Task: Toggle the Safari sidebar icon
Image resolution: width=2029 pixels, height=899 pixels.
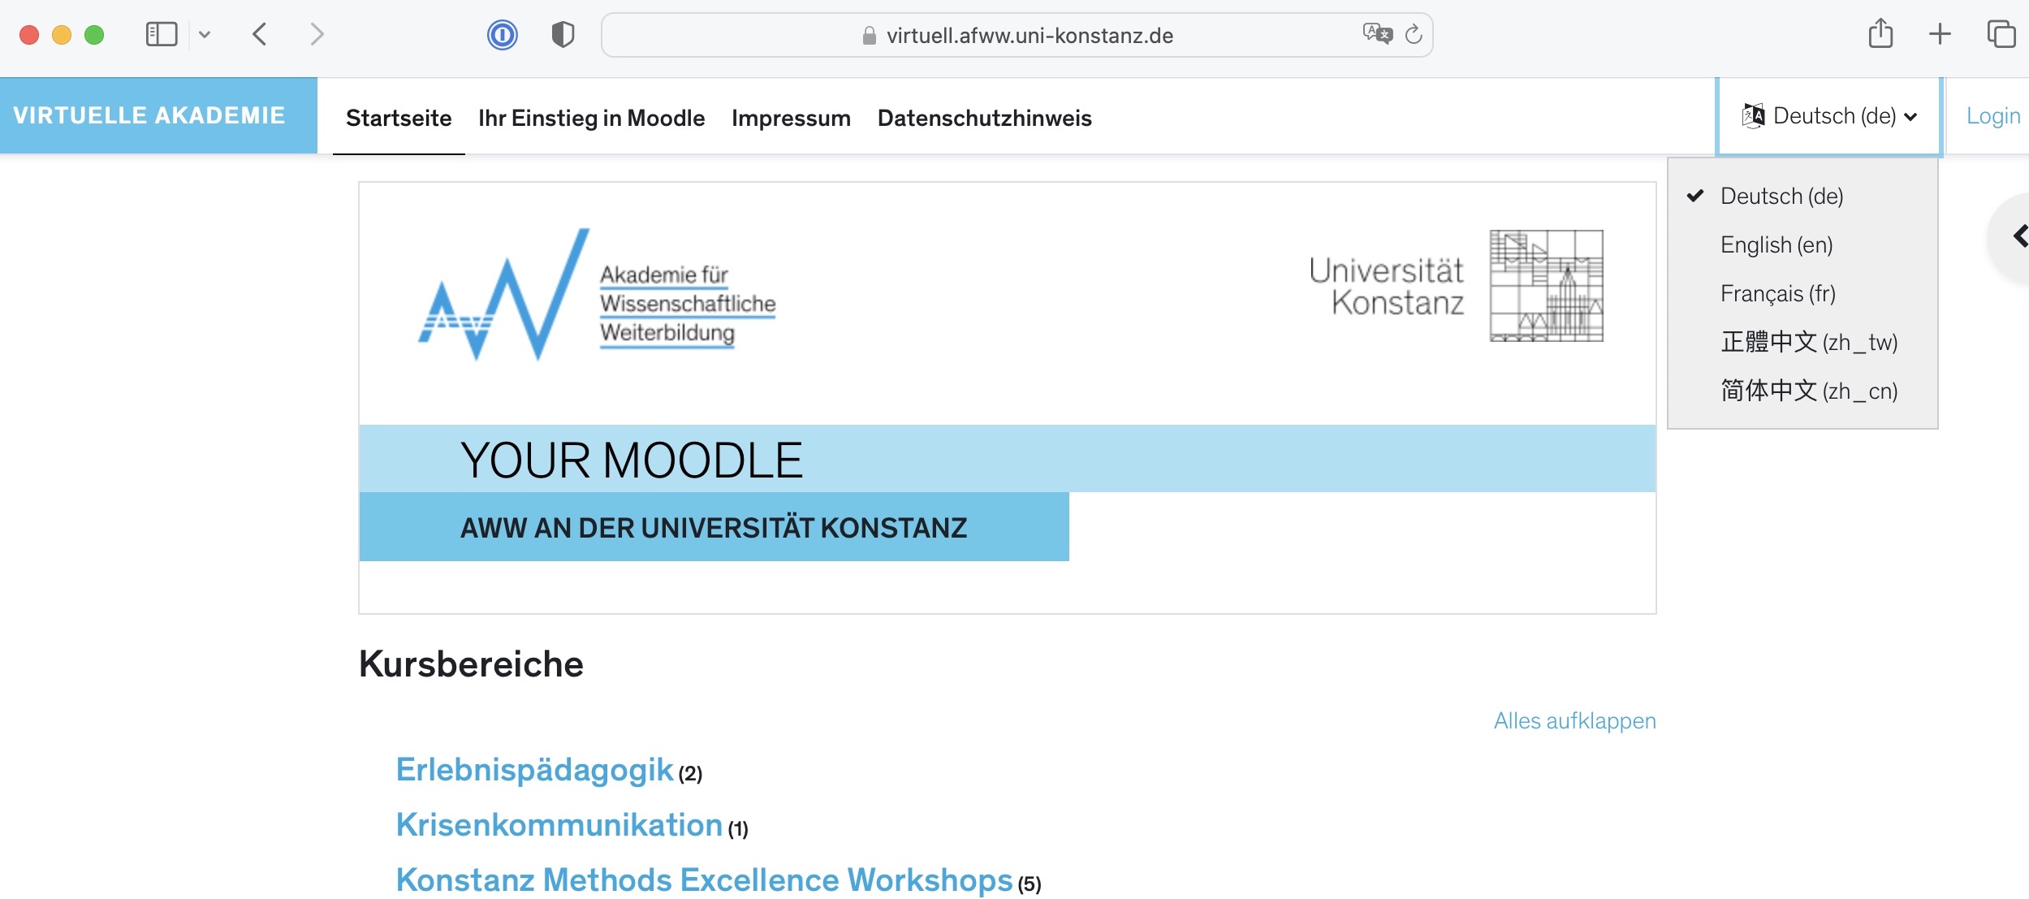Action: (x=161, y=34)
